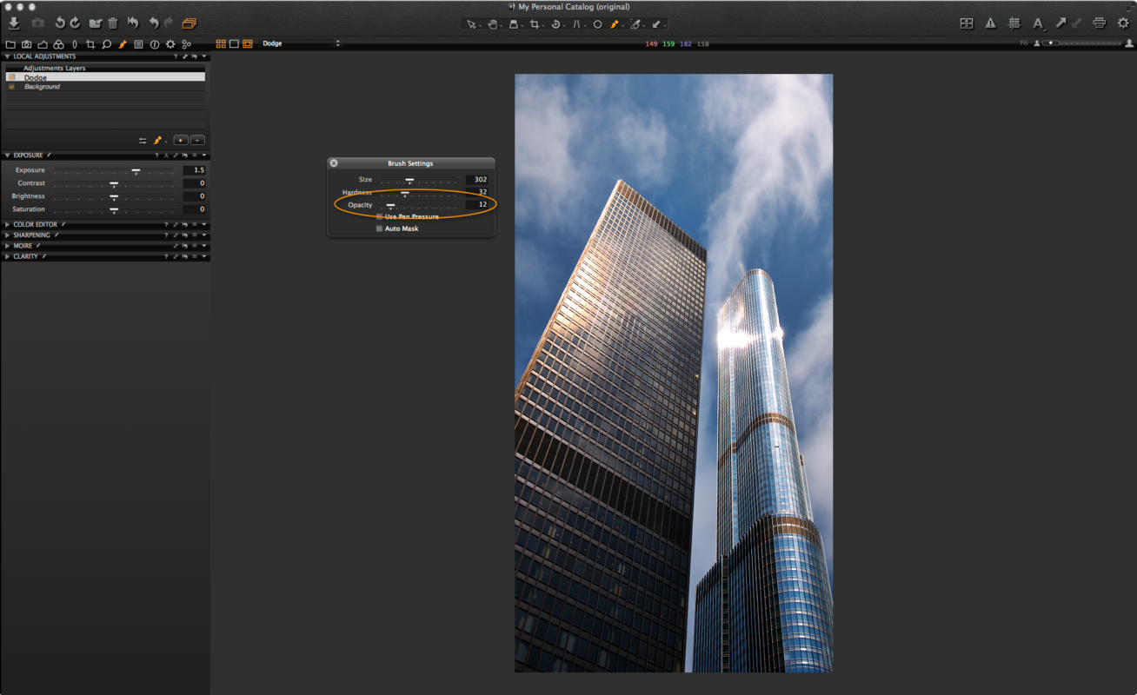This screenshot has height=695, width=1137.
Task: Enable the Use Pen Pressure option
Action: coord(379,216)
